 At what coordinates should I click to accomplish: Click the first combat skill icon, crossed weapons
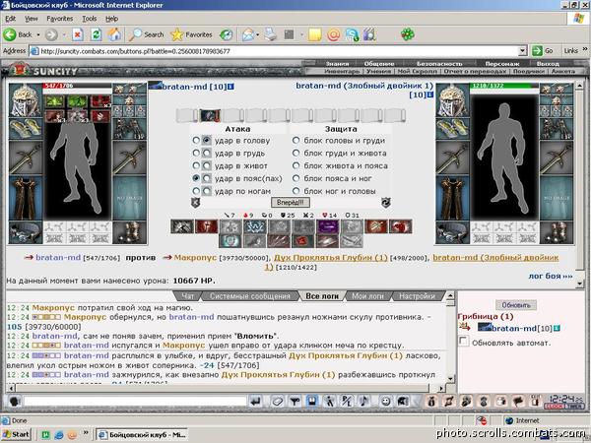(x=182, y=226)
